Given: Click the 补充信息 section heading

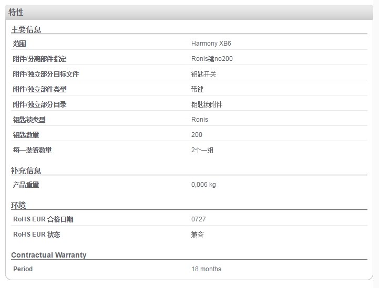Looking at the screenshot, I should tap(26, 170).
